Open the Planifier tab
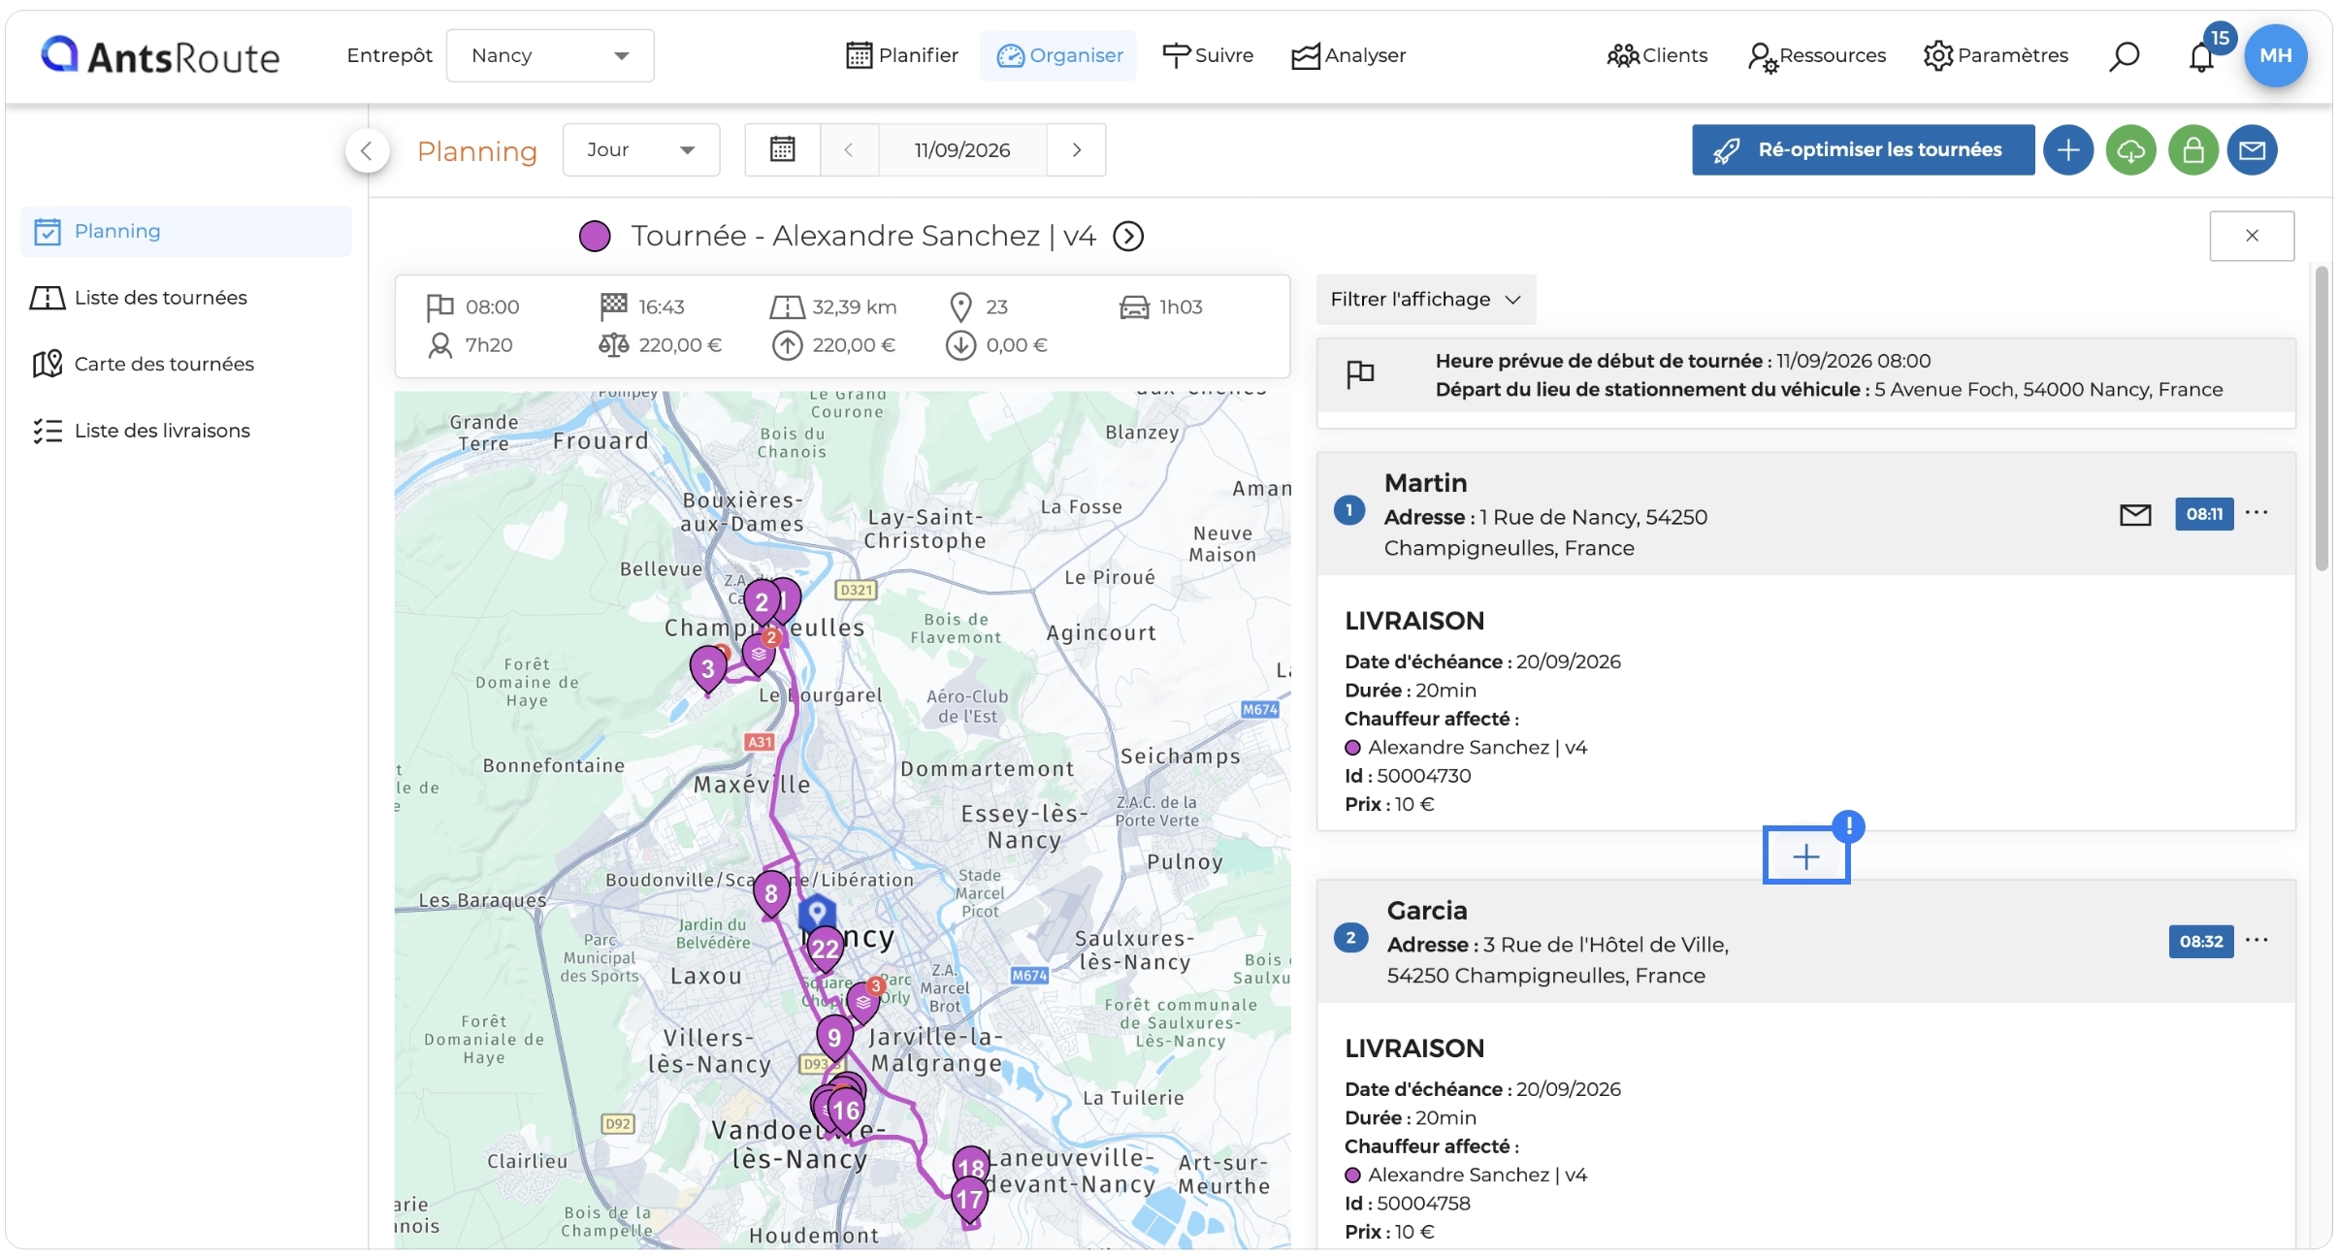 (901, 55)
